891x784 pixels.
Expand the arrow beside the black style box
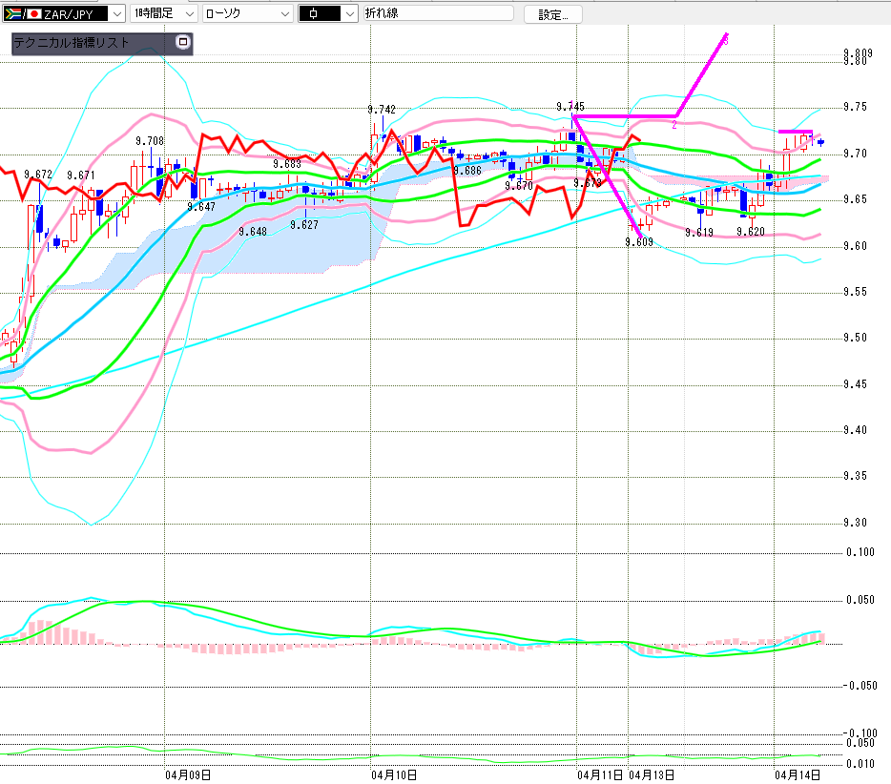click(349, 14)
